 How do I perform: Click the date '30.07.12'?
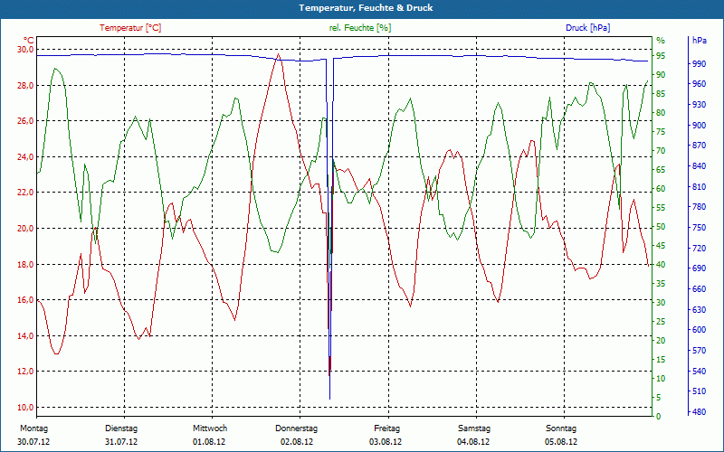pyautogui.click(x=33, y=442)
